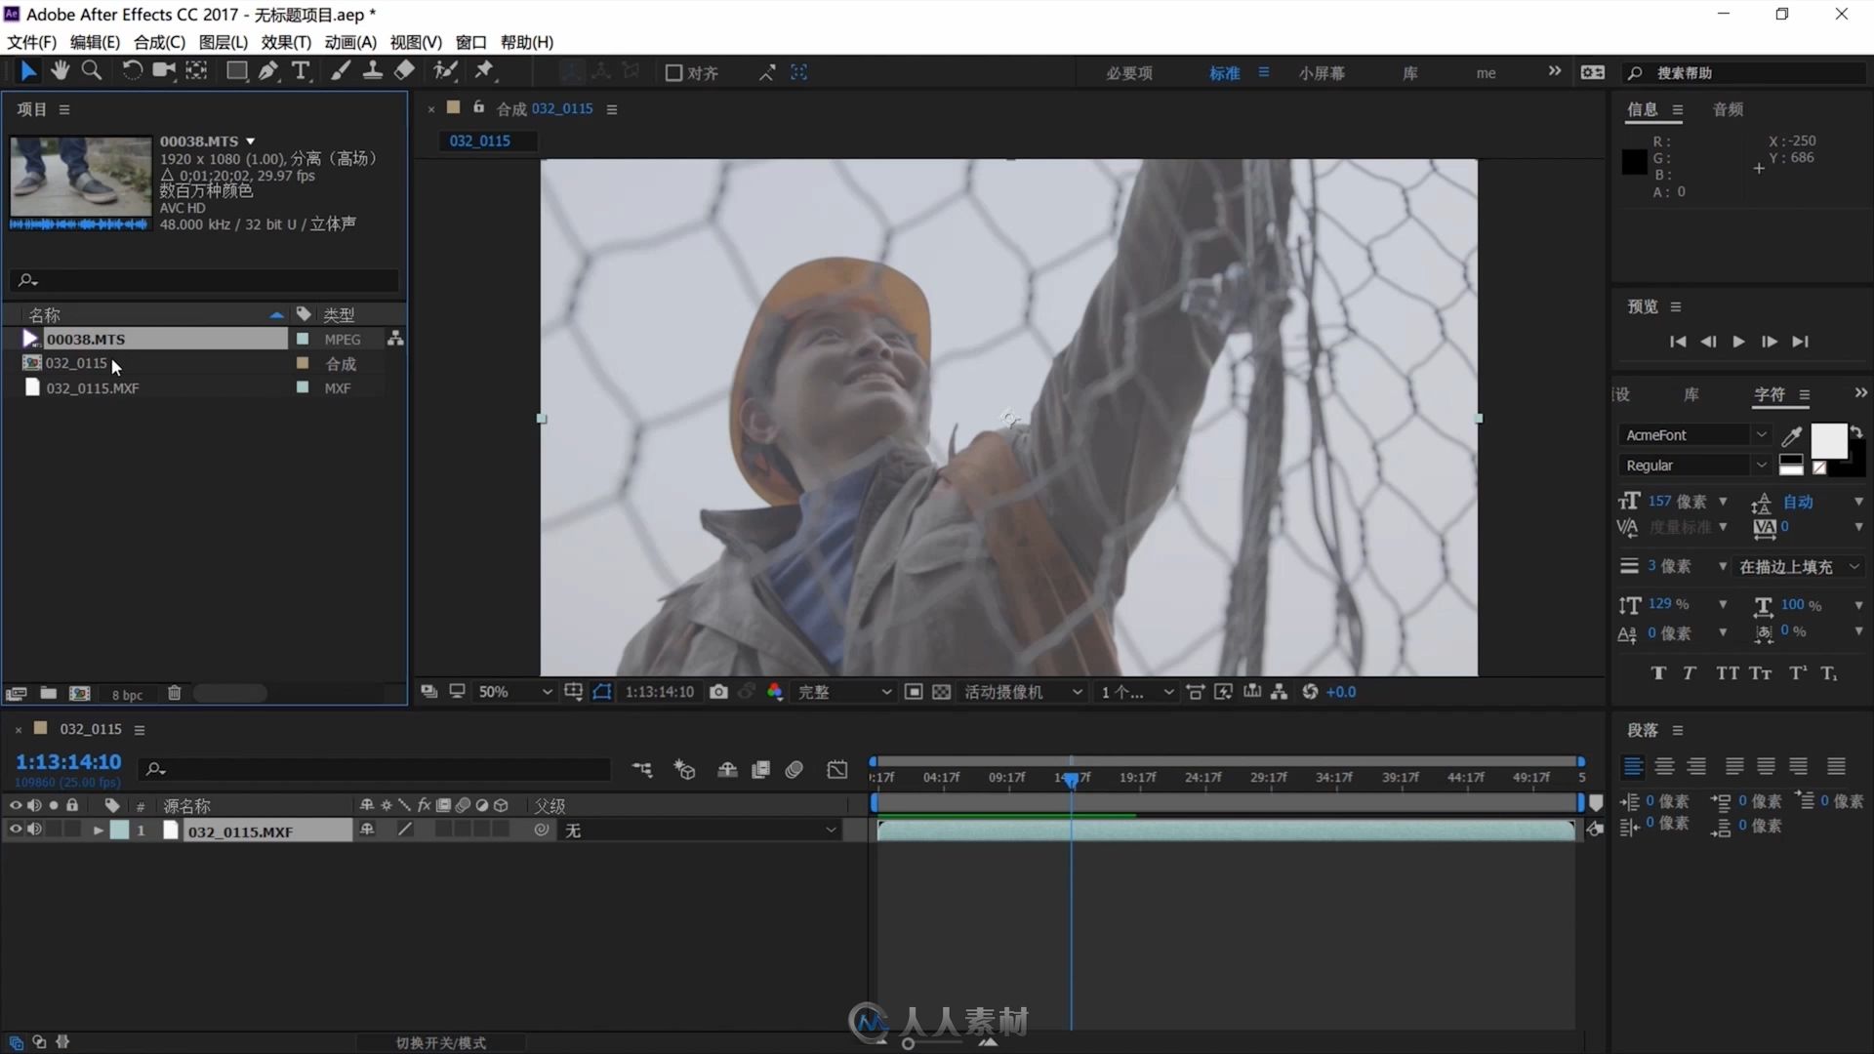
Task: Select the Hand tool
Action: coord(61,70)
